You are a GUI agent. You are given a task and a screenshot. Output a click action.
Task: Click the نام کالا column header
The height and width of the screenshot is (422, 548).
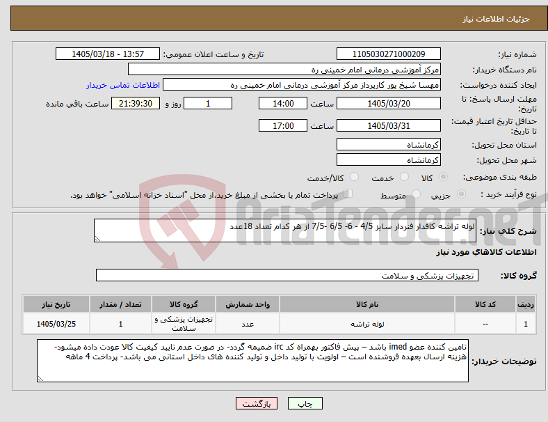[x=367, y=304]
